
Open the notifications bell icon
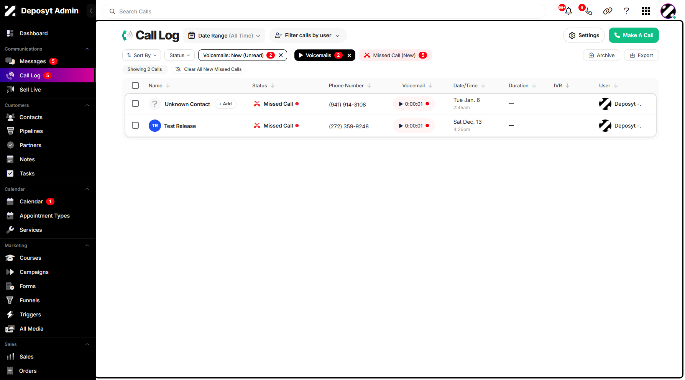[568, 11]
